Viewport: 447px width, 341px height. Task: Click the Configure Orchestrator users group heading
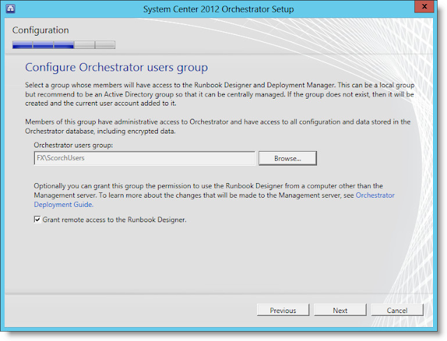coord(117,68)
